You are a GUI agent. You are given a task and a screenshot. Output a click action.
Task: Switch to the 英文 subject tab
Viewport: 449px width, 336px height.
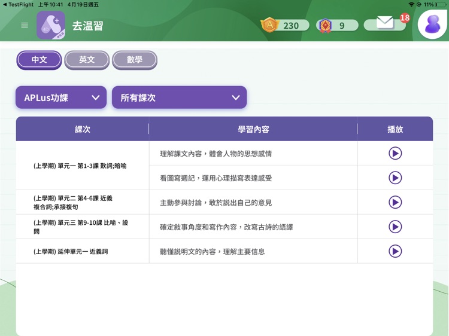pyautogui.click(x=87, y=60)
